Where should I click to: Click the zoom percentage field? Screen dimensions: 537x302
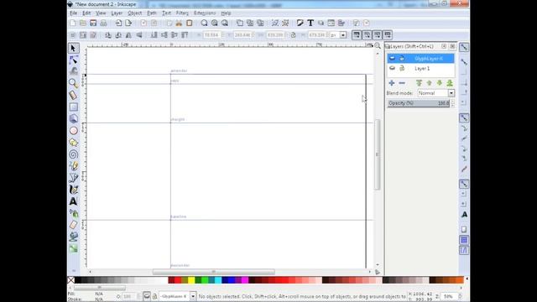449,296
